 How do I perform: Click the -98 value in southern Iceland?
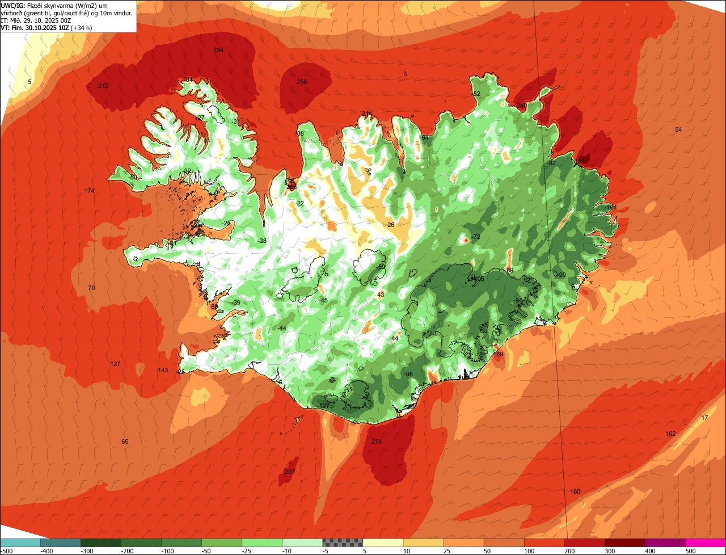tap(408, 374)
